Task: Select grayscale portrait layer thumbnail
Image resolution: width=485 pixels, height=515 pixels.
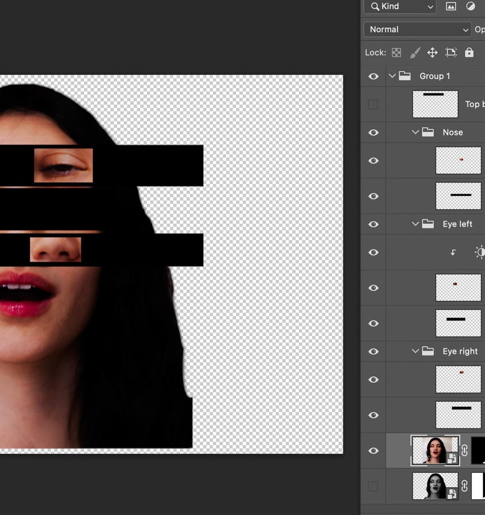Action: 435,486
